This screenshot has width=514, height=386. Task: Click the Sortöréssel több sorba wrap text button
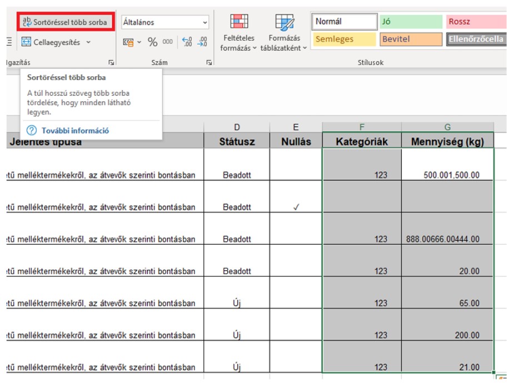pyautogui.click(x=64, y=22)
